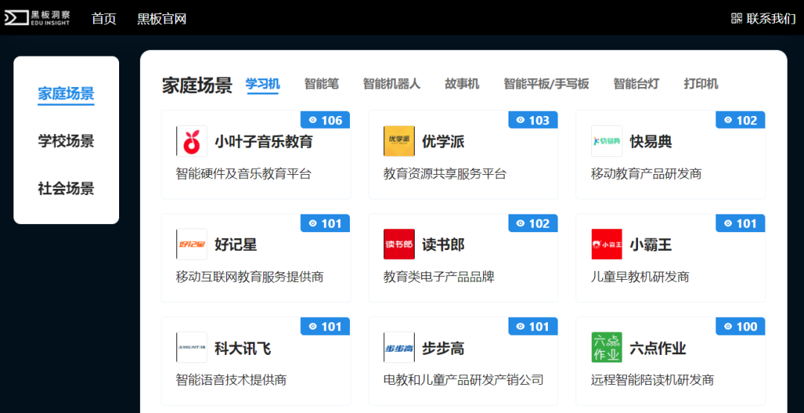This screenshot has height=413, width=804.
Task: Click the description 教育资源共享服务平台
Action: pyautogui.click(x=445, y=174)
